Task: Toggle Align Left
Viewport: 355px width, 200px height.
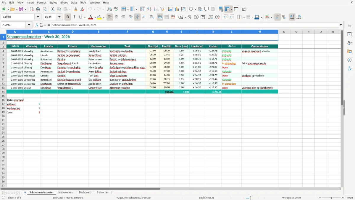Action: (x=110, y=17)
